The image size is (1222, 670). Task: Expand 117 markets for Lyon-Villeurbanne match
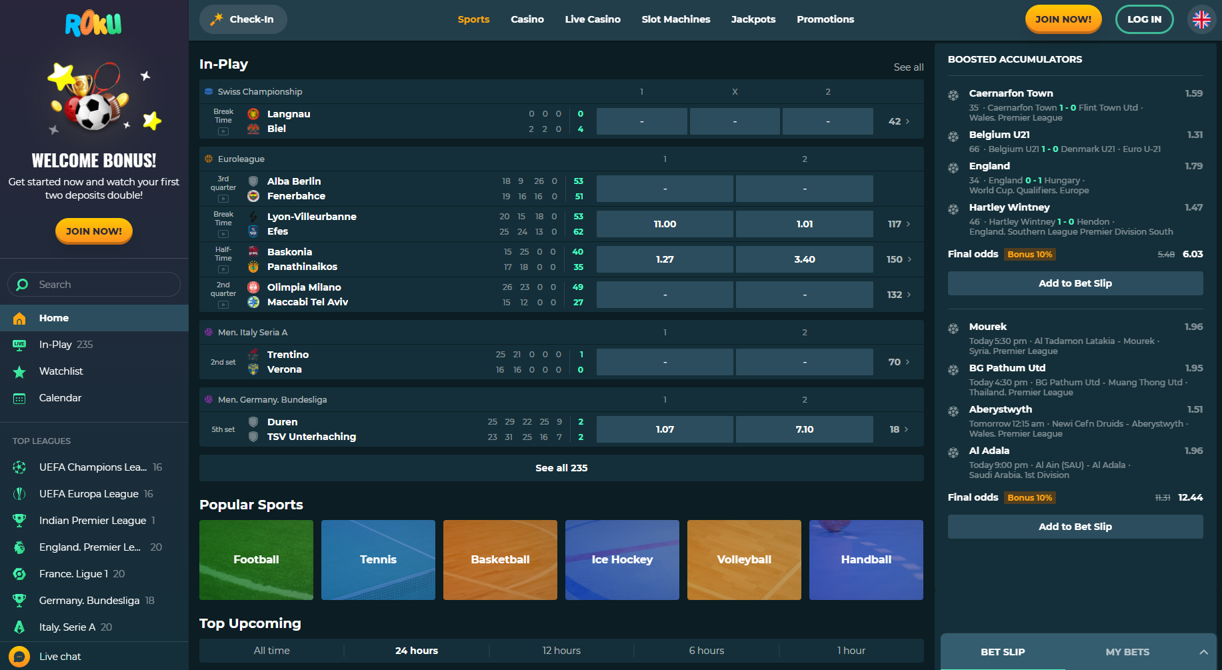[899, 224]
